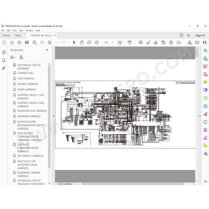
Task: Open the Find text magnifier tool
Action: (x=35, y=42)
